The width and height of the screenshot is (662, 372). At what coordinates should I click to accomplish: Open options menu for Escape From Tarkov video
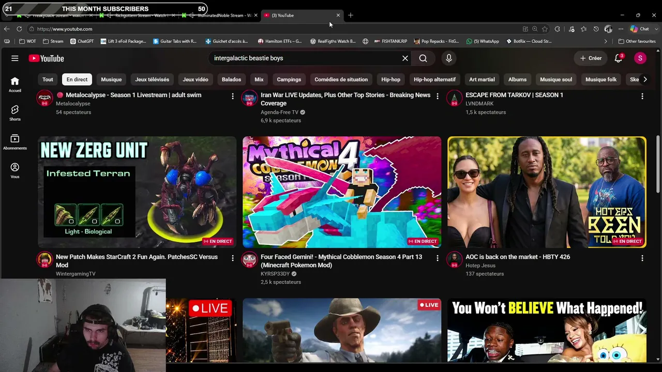click(x=642, y=96)
